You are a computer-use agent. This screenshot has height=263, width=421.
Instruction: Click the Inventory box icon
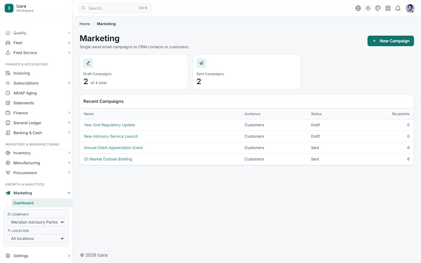(x=8, y=153)
